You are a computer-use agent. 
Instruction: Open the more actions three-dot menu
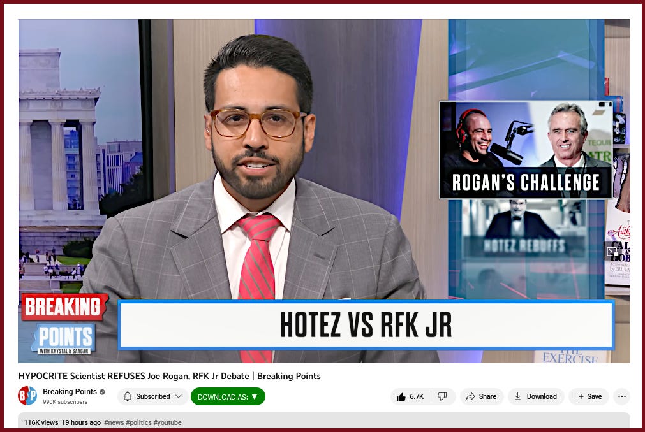(621, 396)
